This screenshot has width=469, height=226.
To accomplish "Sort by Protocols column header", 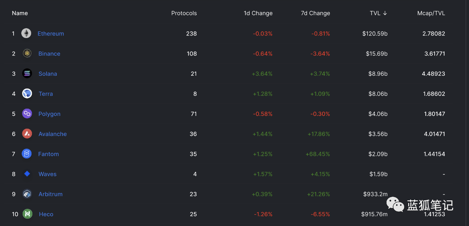I will click(x=184, y=13).
